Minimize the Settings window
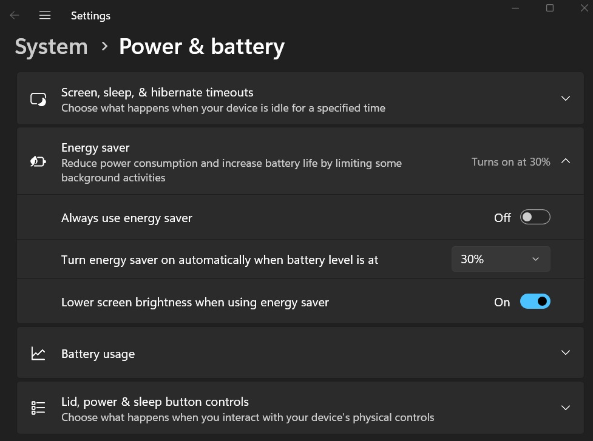The height and width of the screenshot is (441, 593). (x=515, y=8)
